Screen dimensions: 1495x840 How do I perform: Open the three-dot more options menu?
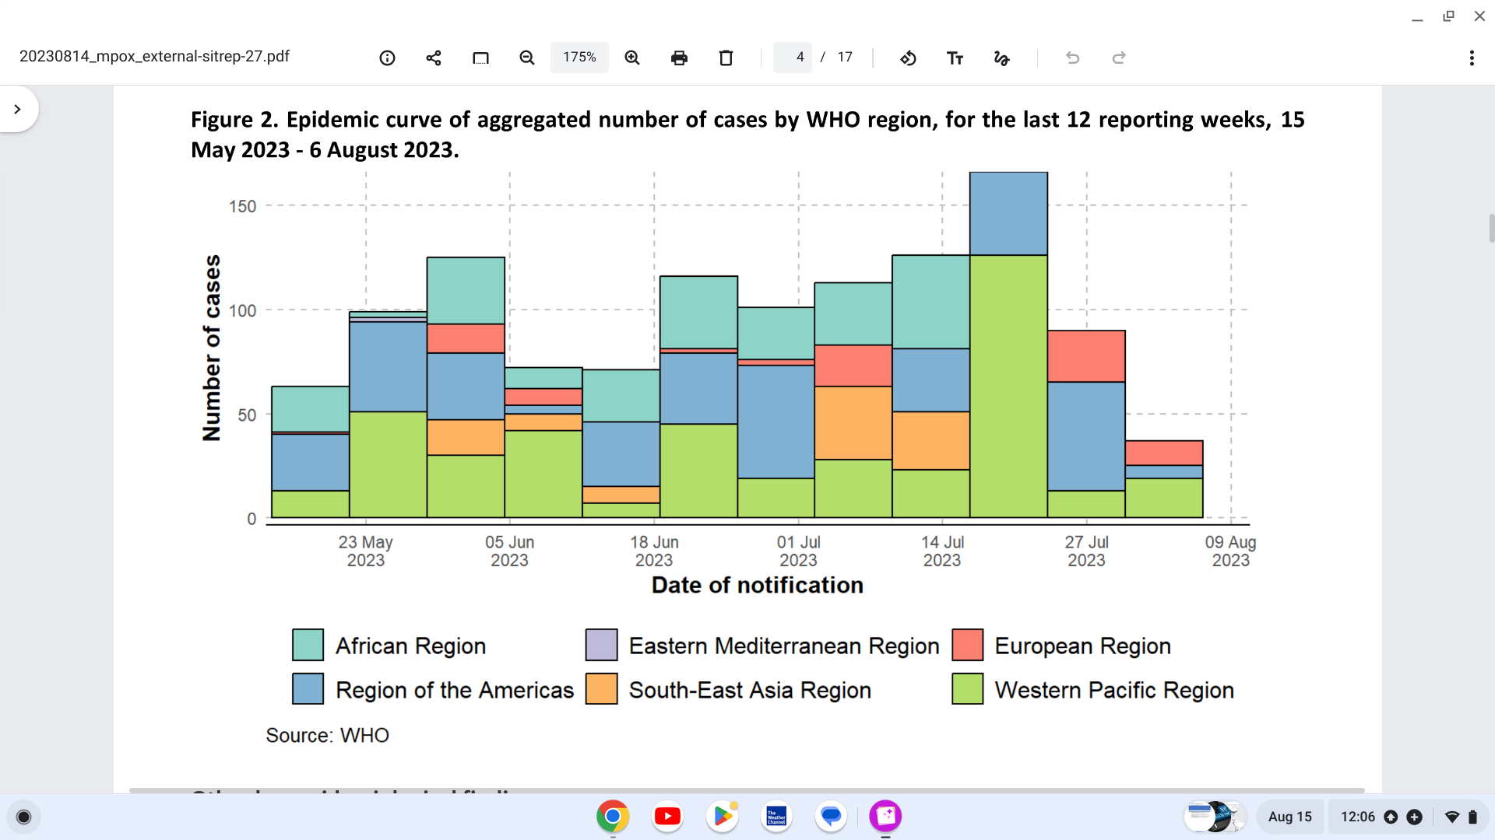[1472, 58]
